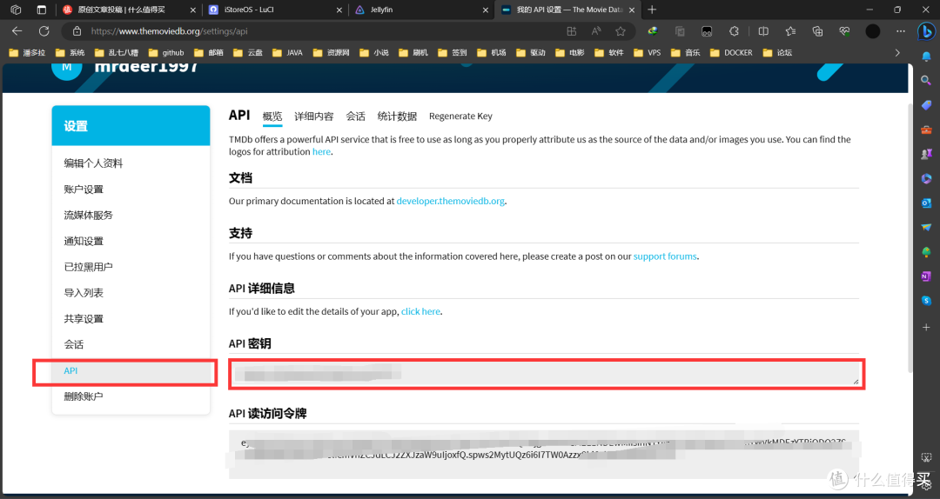The height and width of the screenshot is (499, 940).
Task: Open the developer.themoviedb.org link
Action: coord(450,202)
